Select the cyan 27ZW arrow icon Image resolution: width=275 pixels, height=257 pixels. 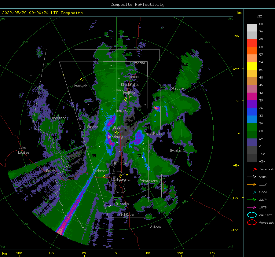(x=252, y=192)
